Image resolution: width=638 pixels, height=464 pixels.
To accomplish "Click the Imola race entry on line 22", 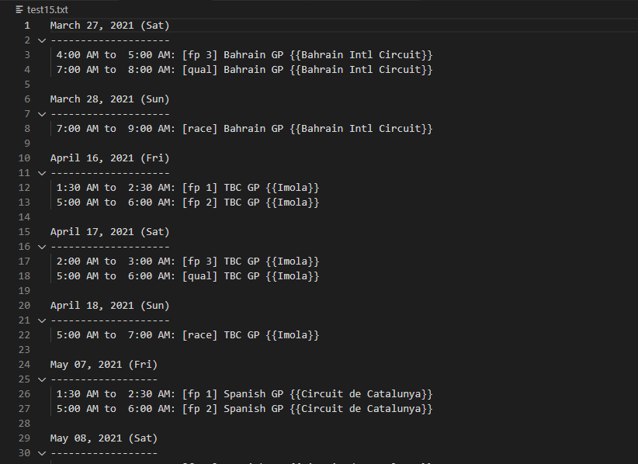I will [x=186, y=334].
